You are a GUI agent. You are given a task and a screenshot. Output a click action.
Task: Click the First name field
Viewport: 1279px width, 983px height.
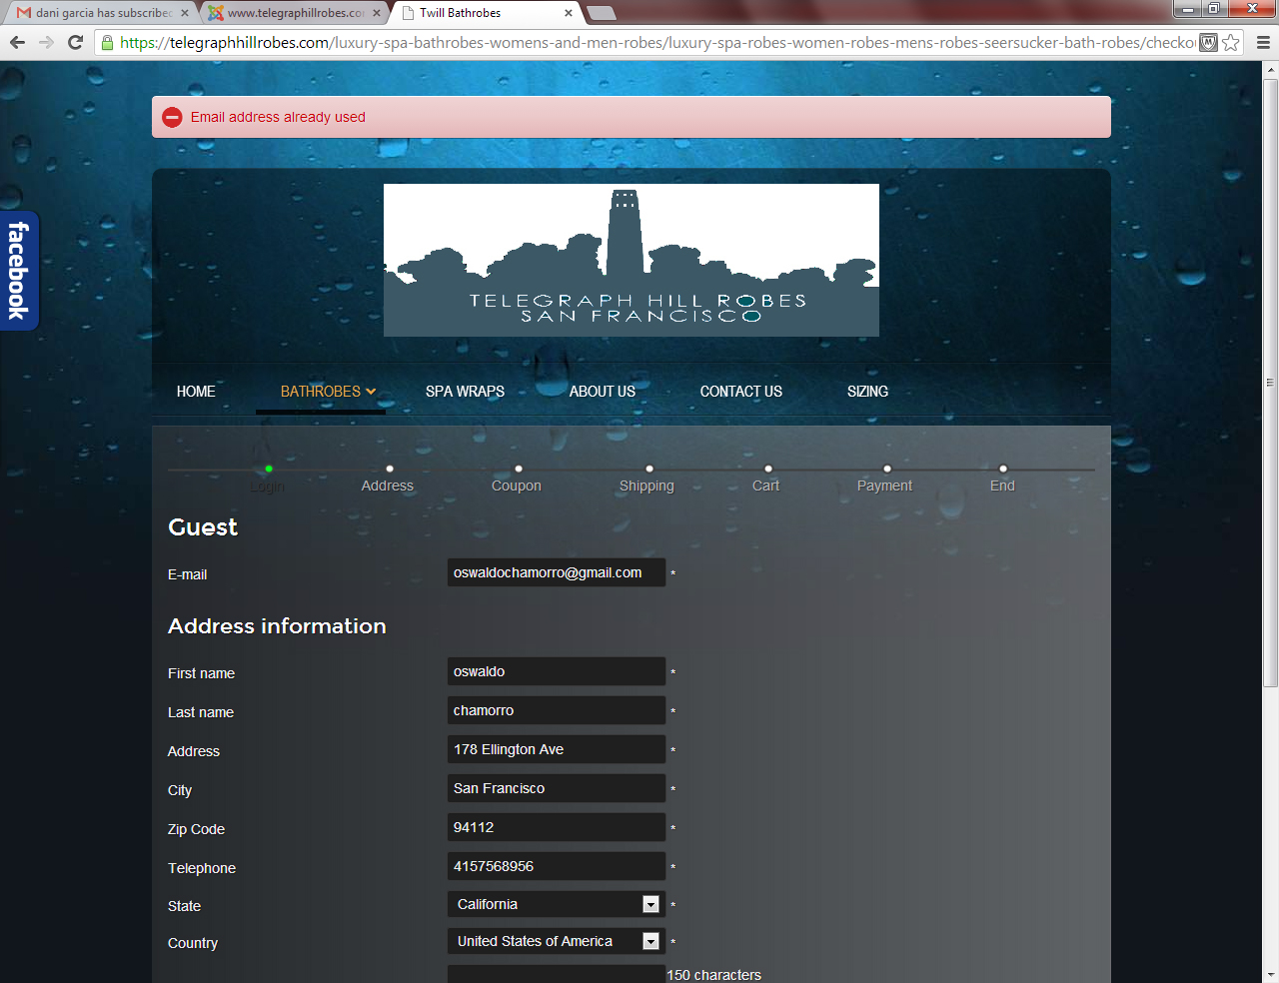pyautogui.click(x=557, y=671)
